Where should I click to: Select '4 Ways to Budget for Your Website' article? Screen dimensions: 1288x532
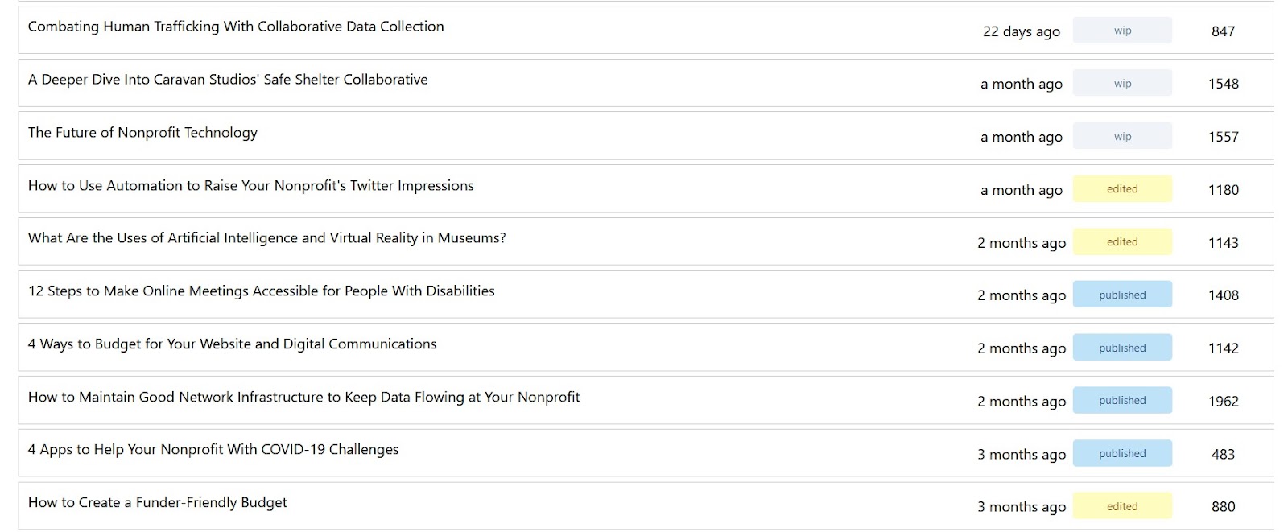click(232, 344)
